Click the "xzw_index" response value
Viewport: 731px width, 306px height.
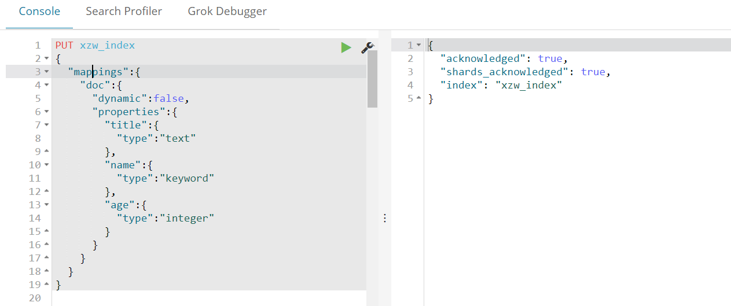click(529, 85)
